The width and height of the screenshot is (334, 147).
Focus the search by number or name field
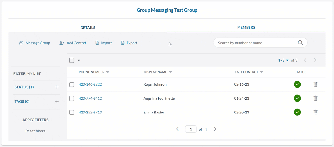tap(256, 43)
